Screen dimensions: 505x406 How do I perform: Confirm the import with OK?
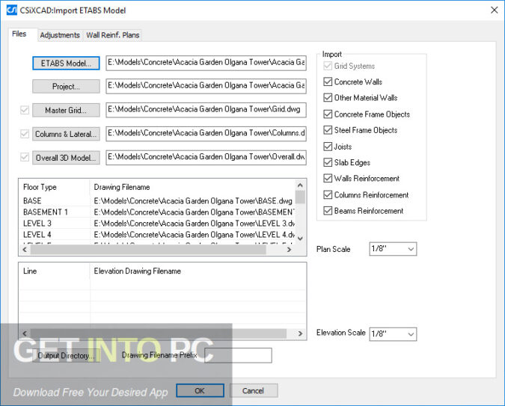tap(200, 390)
